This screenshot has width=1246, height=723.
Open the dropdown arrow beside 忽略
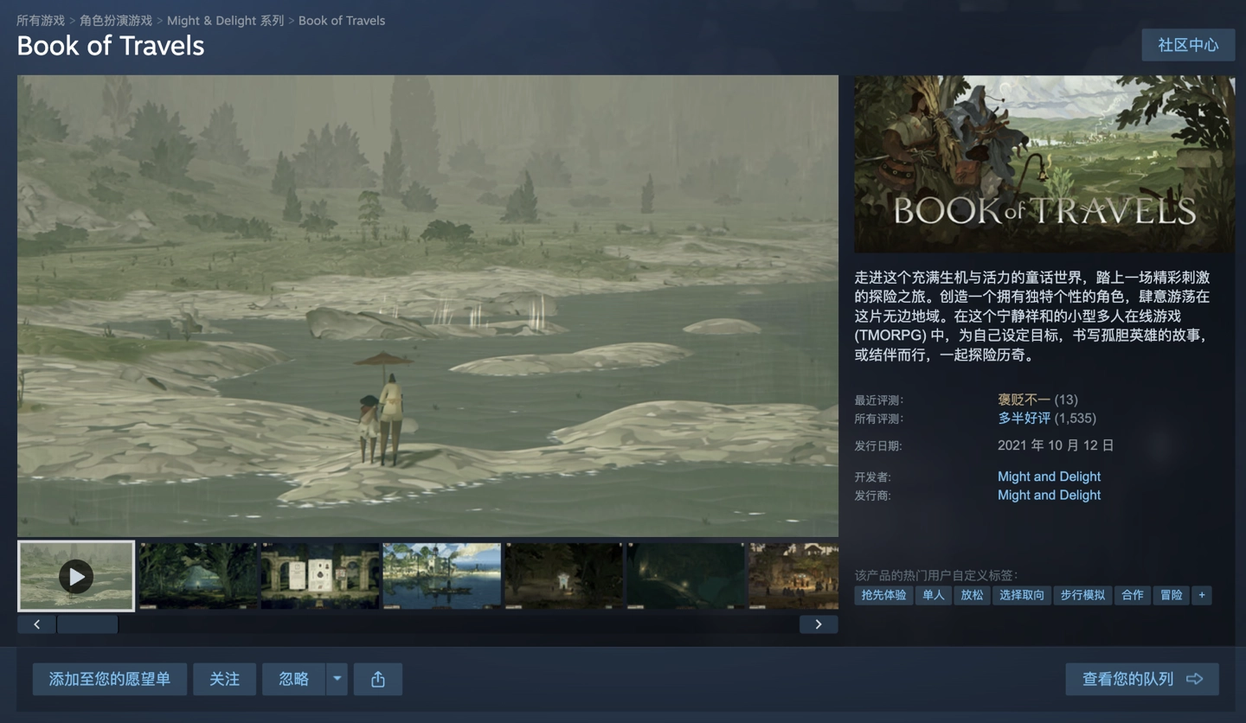[x=337, y=679]
